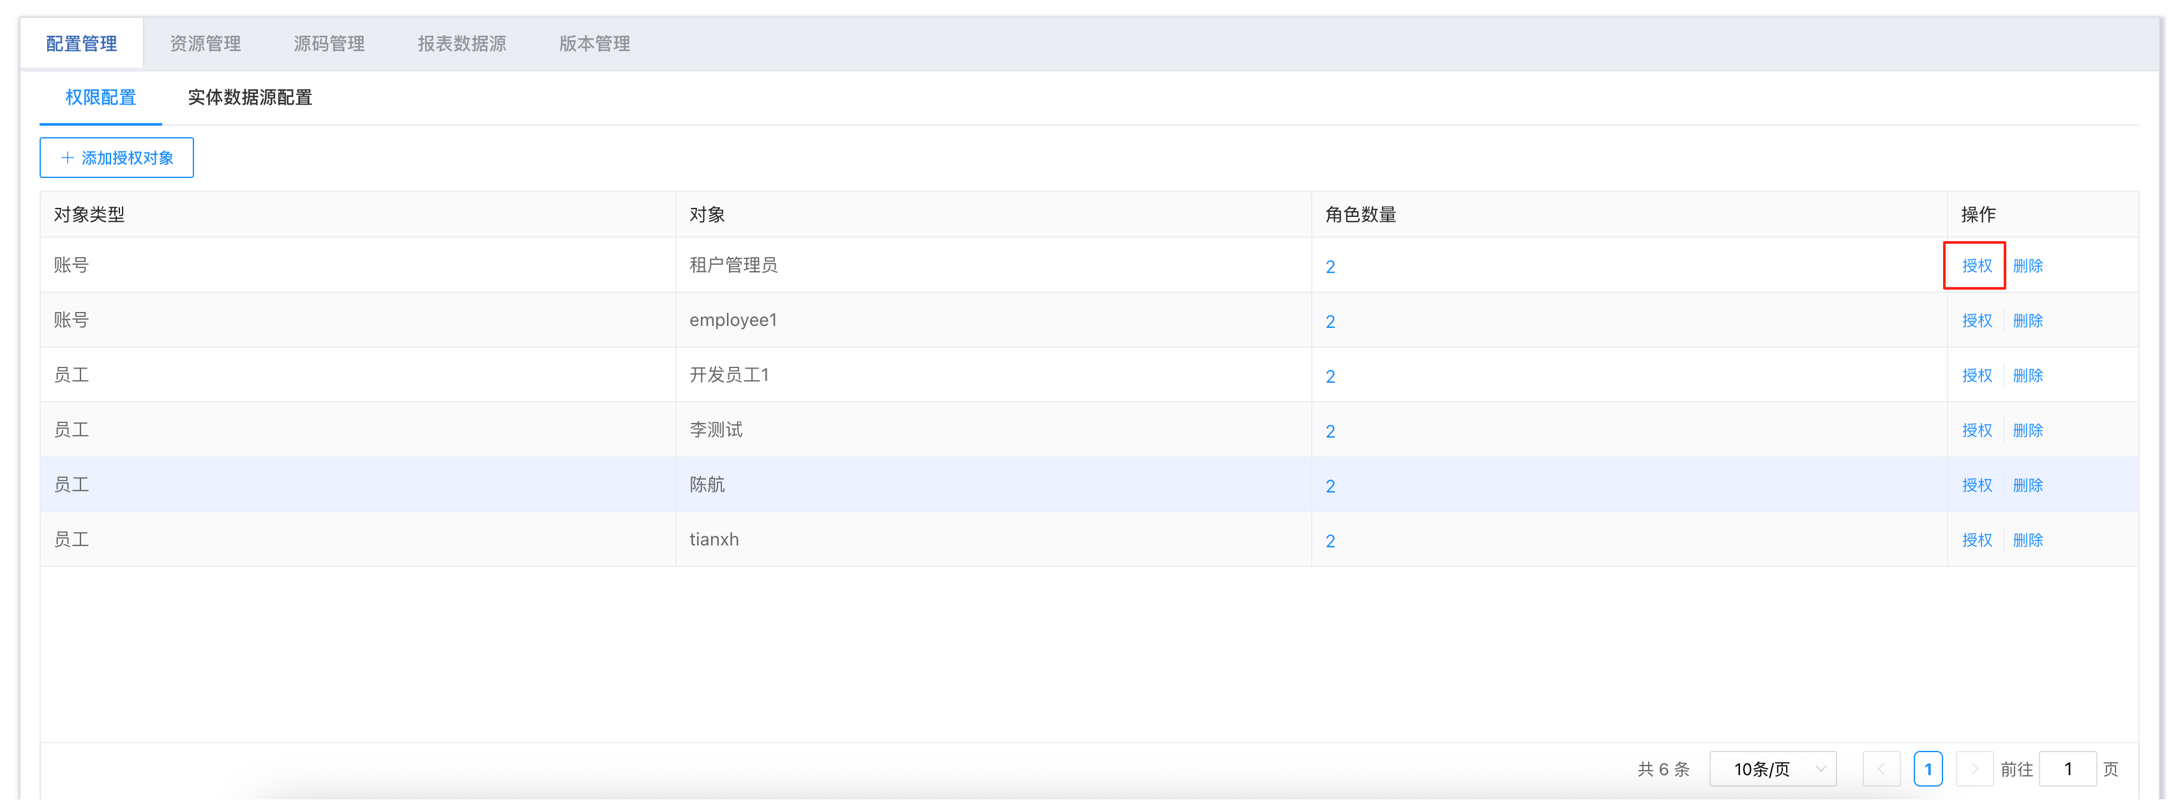Open the 10条/页 page size dropdown
The image size is (2178, 800).
point(1773,769)
